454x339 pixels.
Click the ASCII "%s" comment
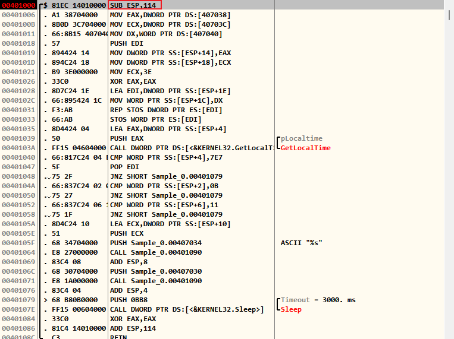pyautogui.click(x=302, y=243)
